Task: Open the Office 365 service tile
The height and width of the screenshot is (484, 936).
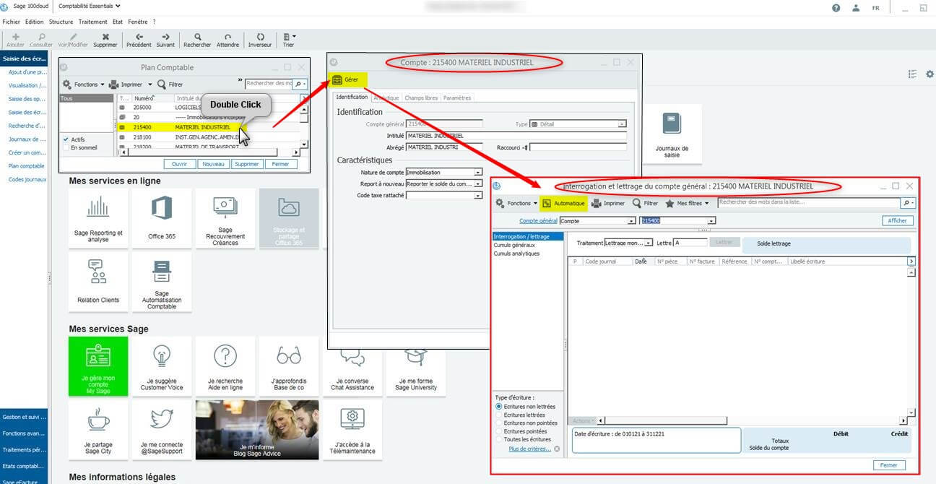Action: click(x=162, y=218)
